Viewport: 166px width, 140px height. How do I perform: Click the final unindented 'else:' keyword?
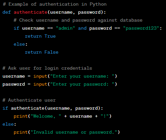tap(9, 124)
